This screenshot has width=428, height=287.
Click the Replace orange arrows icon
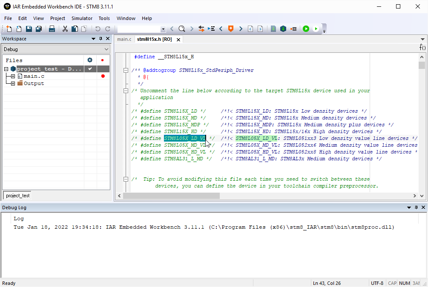(x=201, y=28)
